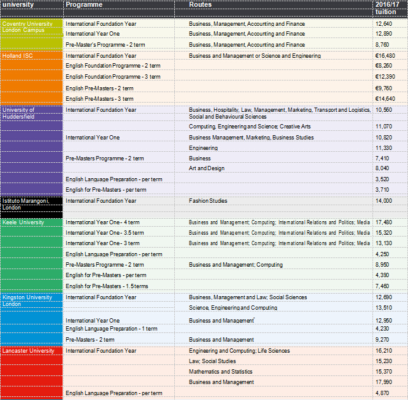Image resolution: width=408 pixels, height=400 pixels.
Task: Click the tuition value 14,000
Action: coord(383,201)
